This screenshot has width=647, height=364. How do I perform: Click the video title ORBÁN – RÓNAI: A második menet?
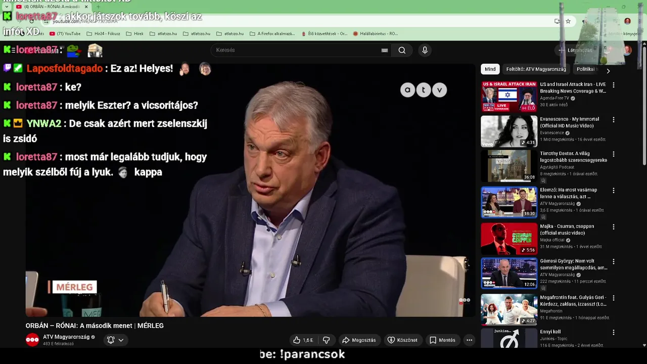coord(95,326)
